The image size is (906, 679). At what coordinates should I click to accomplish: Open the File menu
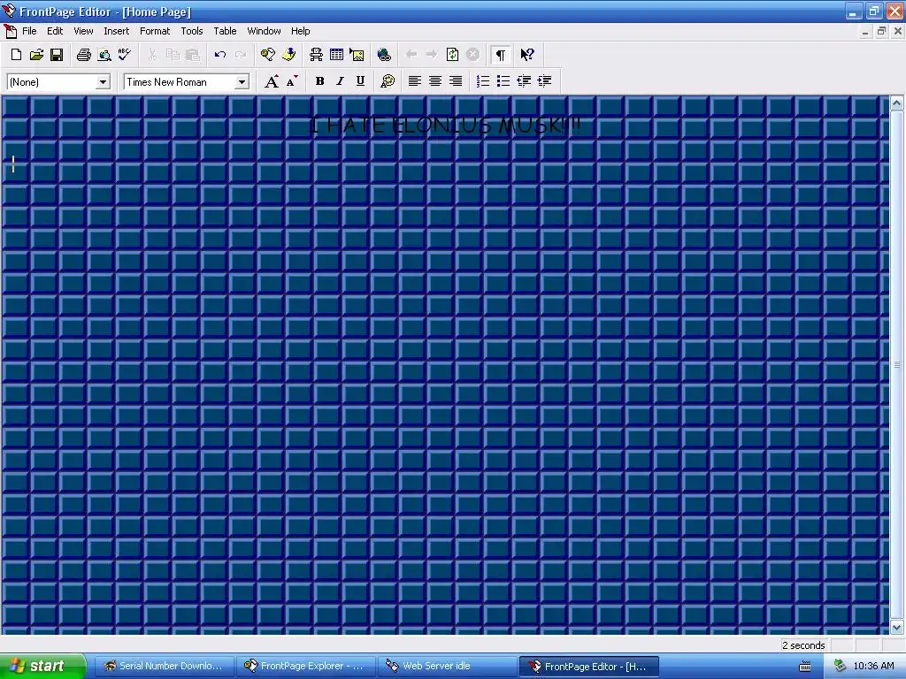29,31
